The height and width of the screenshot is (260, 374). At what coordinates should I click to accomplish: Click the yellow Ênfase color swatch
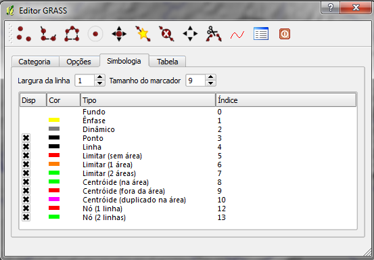click(54, 120)
